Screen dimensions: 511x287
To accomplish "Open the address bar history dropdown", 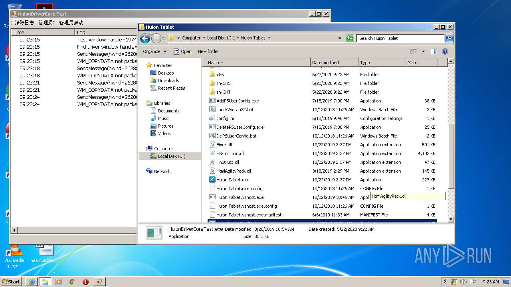I will (340, 38).
